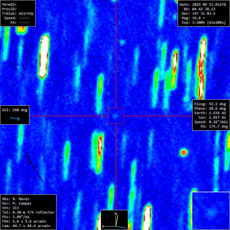Select the Earth 2.634 AU distance

tap(211, 113)
